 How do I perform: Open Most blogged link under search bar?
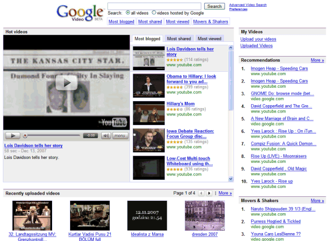tap(122, 21)
